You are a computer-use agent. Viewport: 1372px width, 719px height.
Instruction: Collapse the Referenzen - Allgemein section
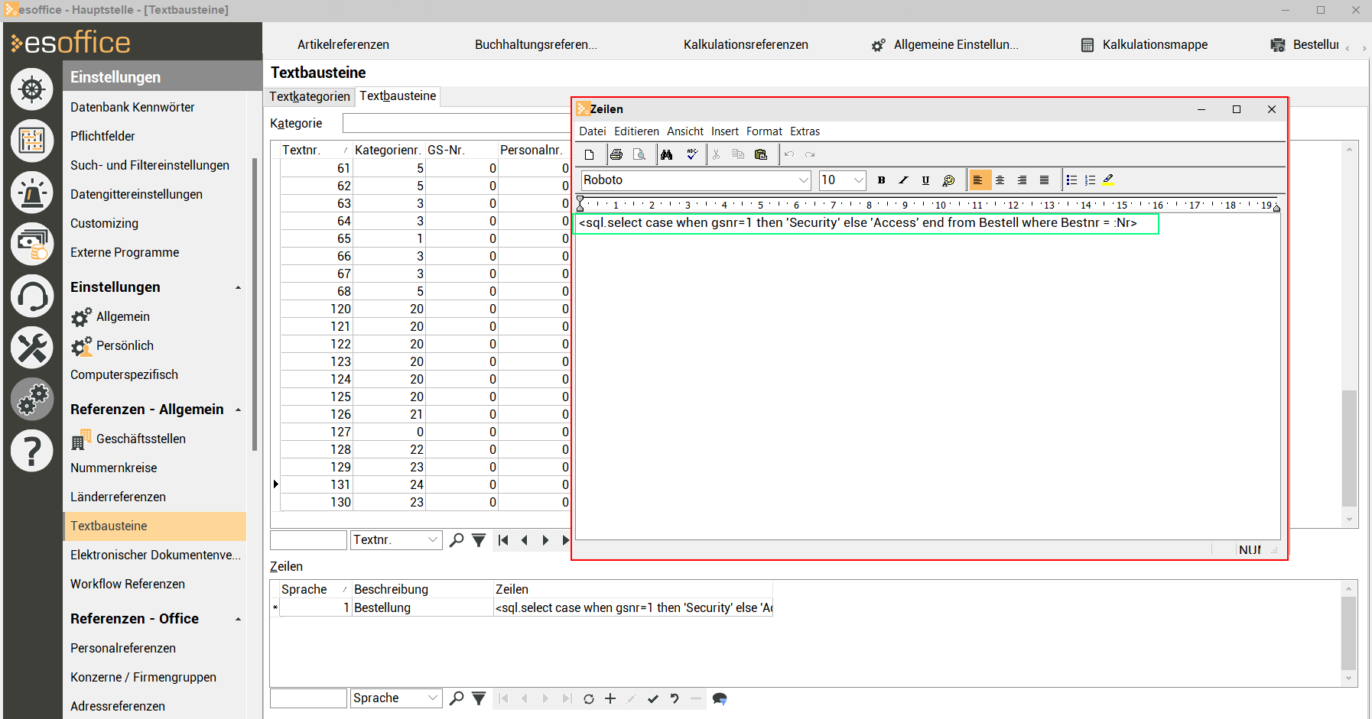239,410
